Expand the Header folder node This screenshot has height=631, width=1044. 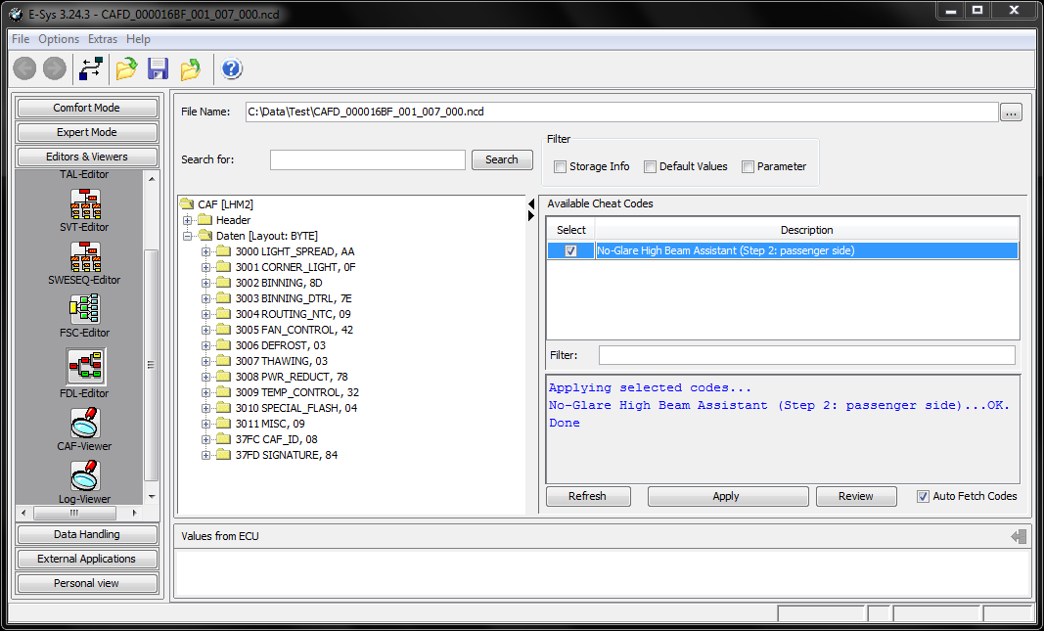click(x=187, y=220)
